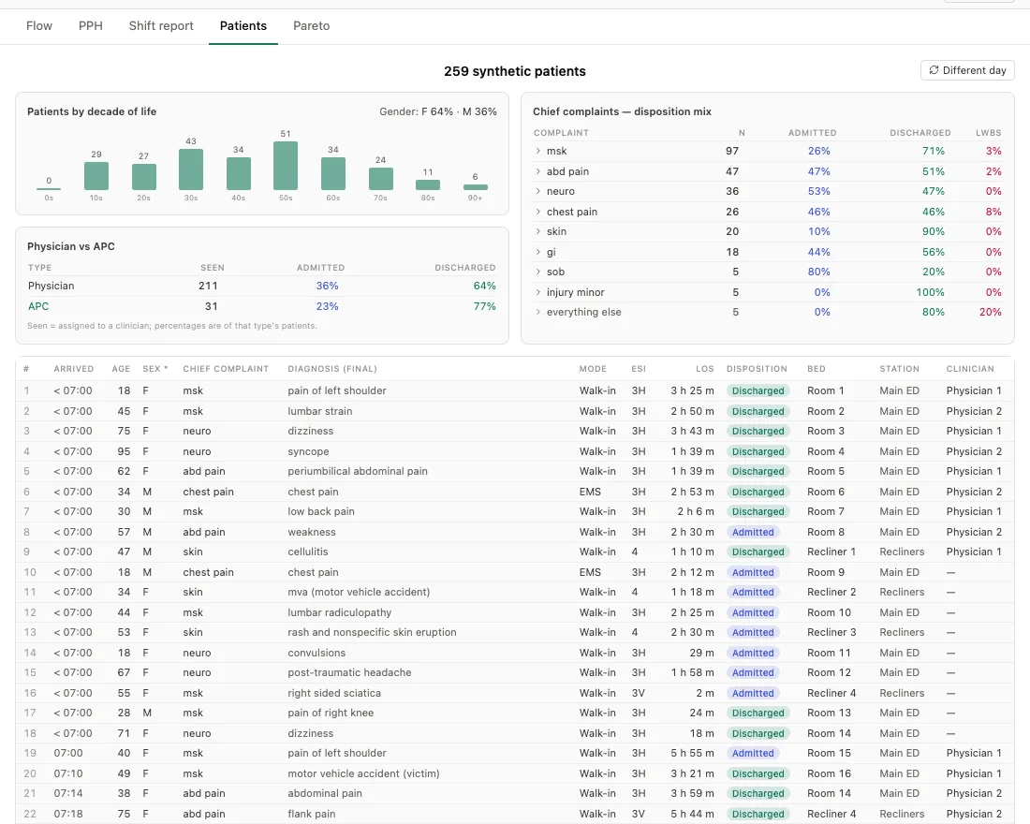Click the Gender F 64% M 36% label
Viewport: 1030px width, 824px height.
tap(437, 111)
